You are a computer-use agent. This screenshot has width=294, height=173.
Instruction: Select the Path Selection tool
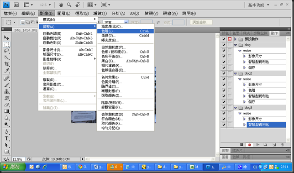(6, 145)
